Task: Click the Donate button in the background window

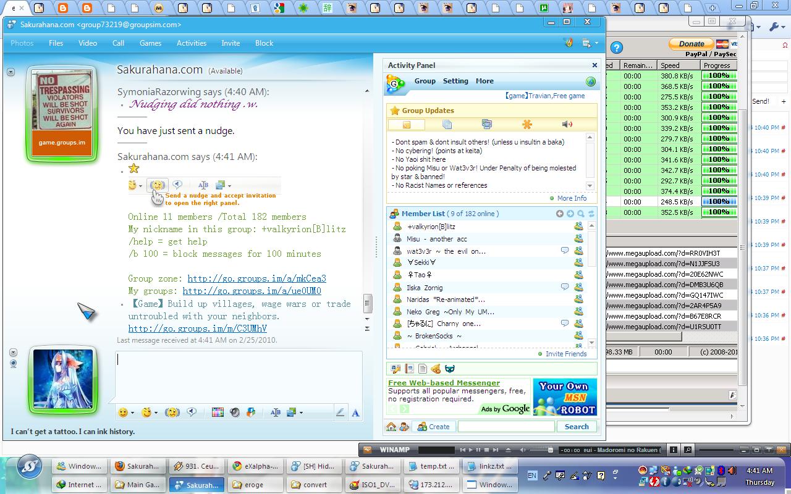Action: coord(691,44)
